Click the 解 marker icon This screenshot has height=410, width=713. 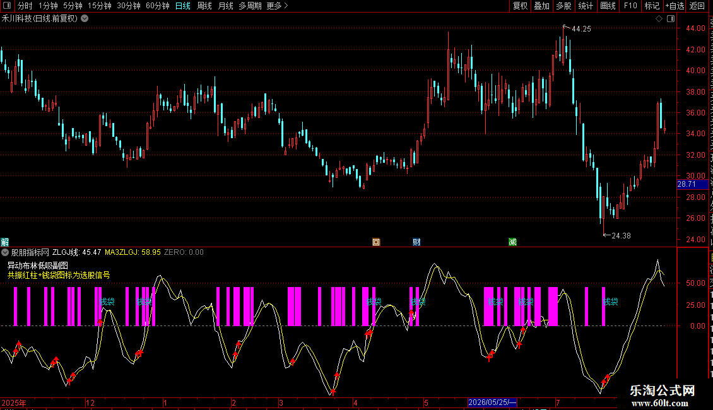point(4,242)
